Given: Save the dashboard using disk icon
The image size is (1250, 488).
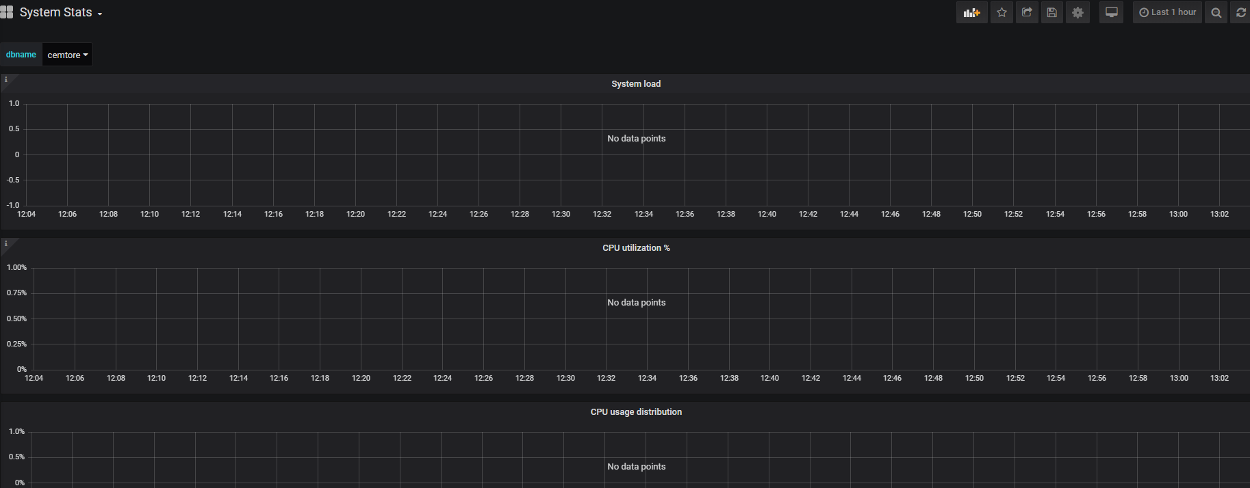Looking at the screenshot, I should [1052, 12].
